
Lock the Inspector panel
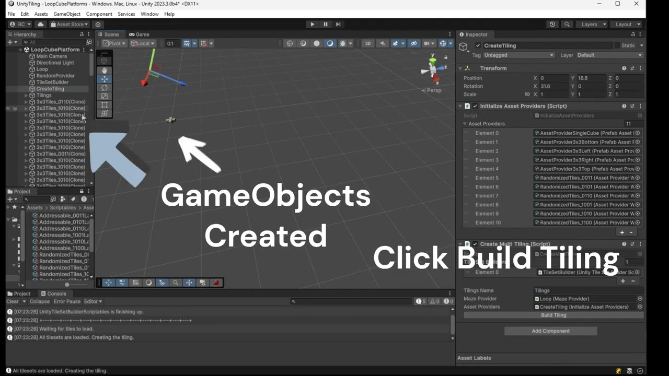pyautogui.click(x=632, y=34)
